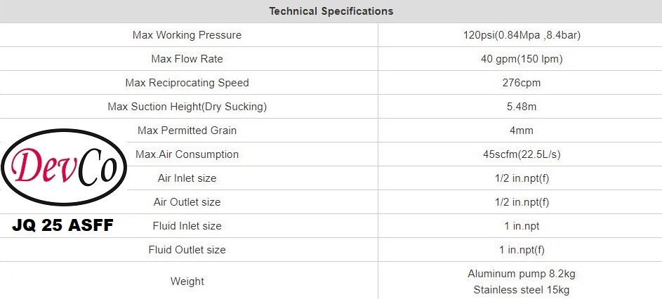Click the Max.Air Consumption label
Viewport: 662px width, 299px height.
point(187,154)
